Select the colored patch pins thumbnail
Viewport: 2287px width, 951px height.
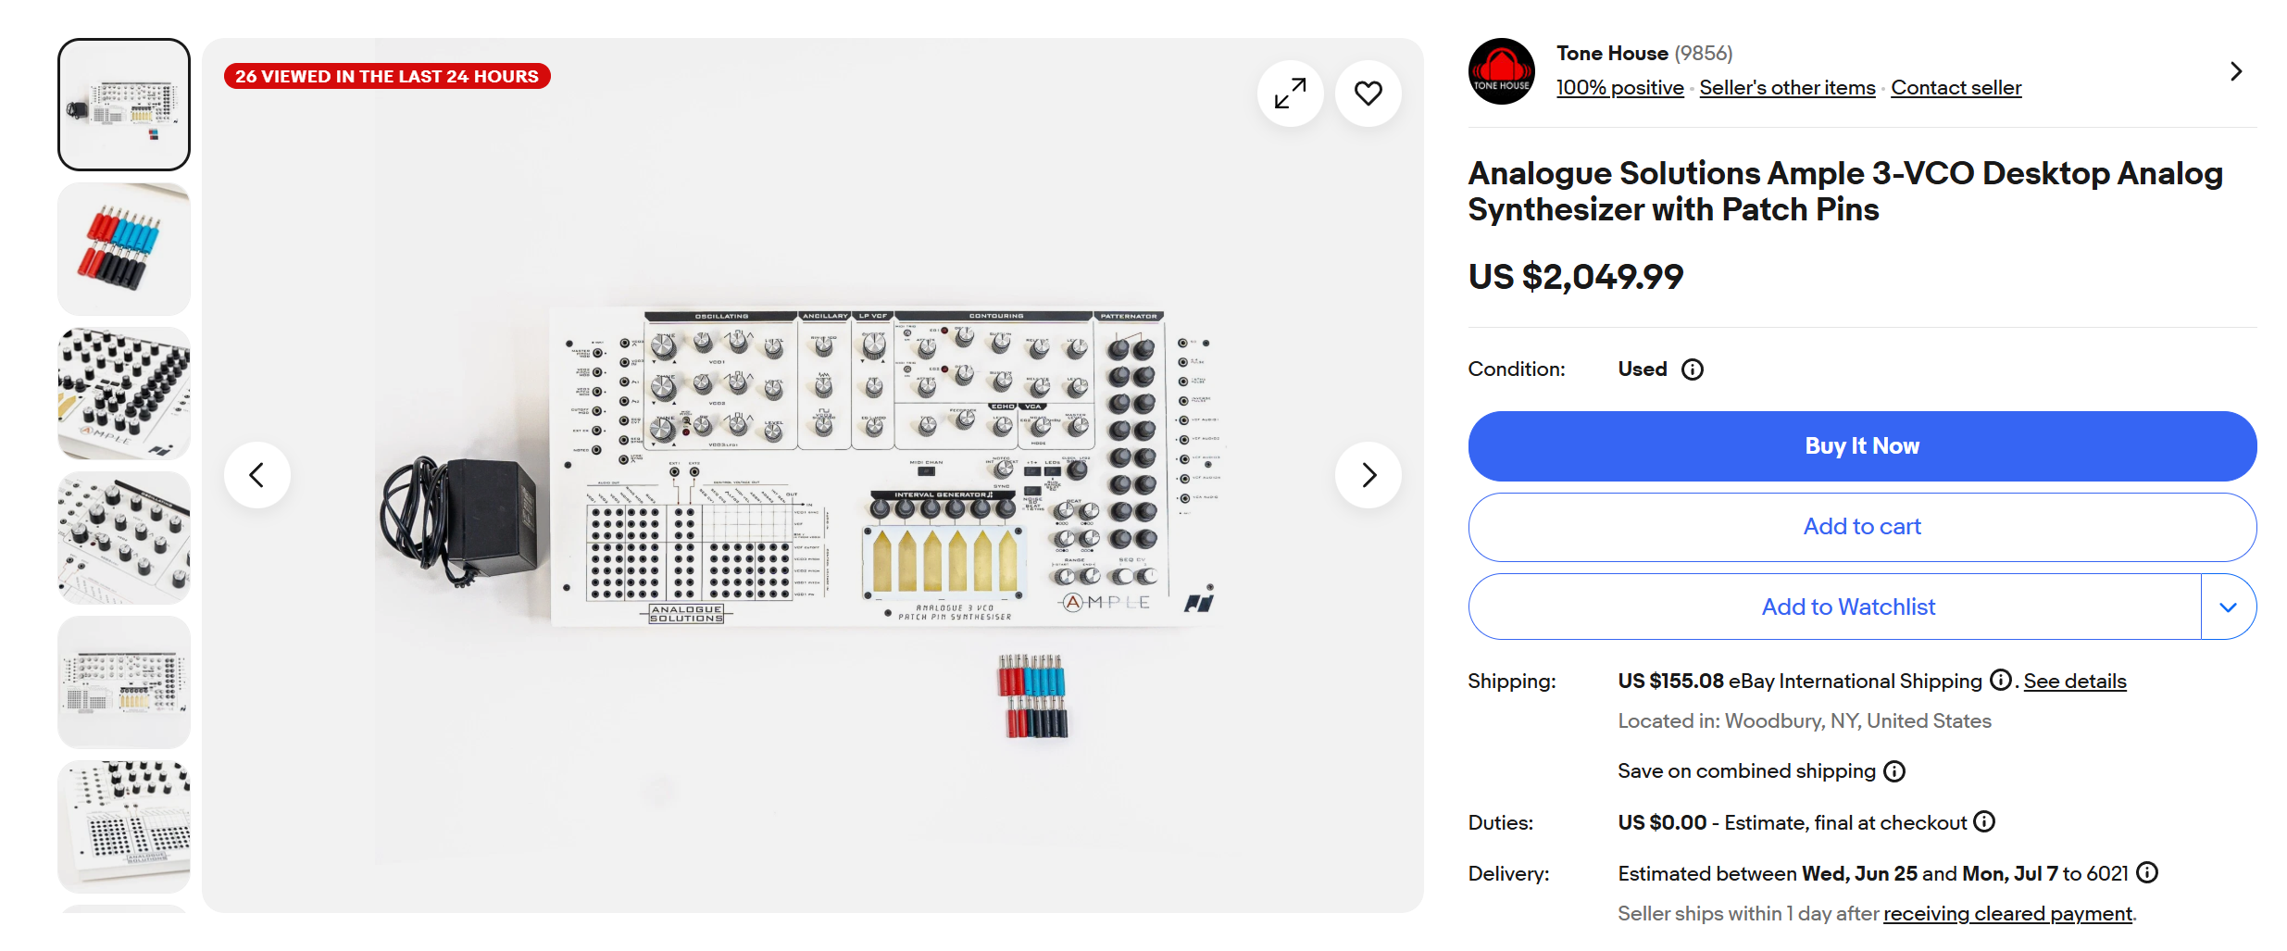pos(124,249)
